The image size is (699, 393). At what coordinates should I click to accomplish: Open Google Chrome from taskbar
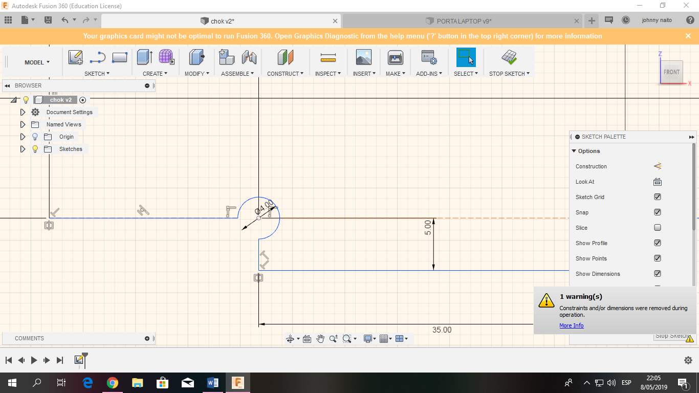tap(113, 383)
